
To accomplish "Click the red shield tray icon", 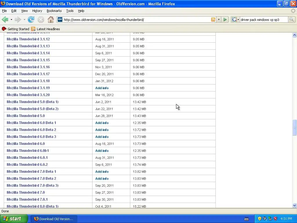I will 276,219.
